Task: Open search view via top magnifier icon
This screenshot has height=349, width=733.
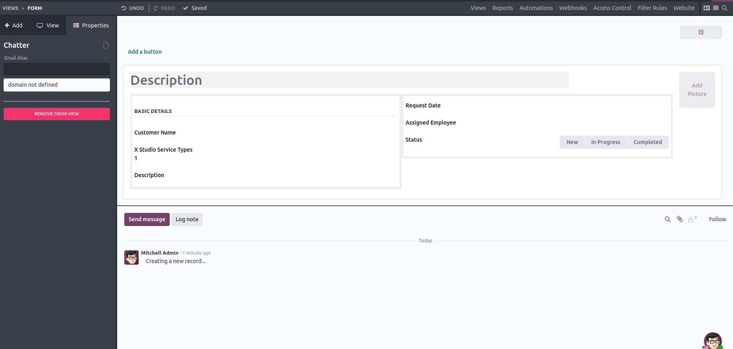Action: tap(725, 8)
